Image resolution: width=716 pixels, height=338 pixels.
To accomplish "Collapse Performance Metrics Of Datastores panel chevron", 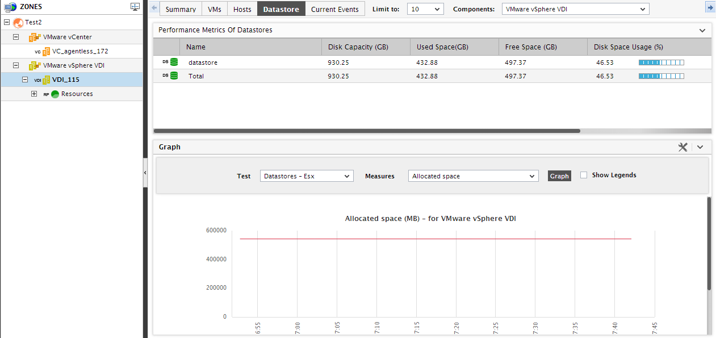I will pos(702,30).
